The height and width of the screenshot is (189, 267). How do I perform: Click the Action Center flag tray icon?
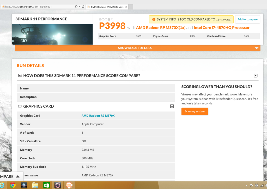tap(251, 185)
